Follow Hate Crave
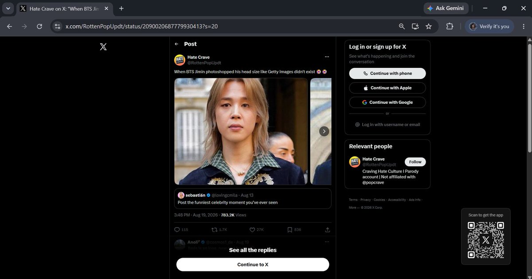 tap(415, 162)
